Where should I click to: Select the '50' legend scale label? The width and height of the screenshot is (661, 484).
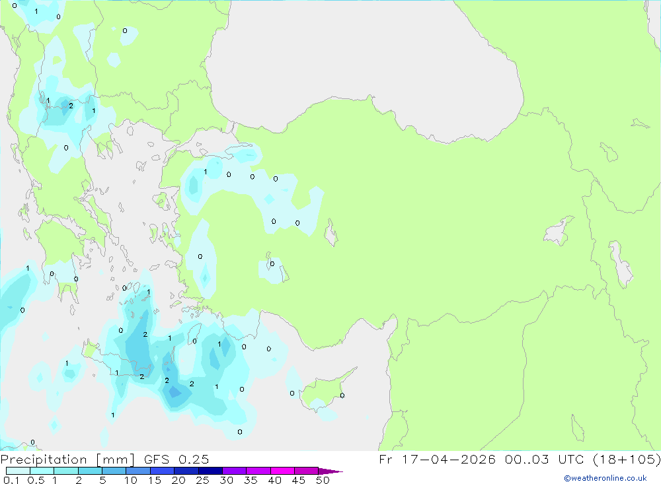323,480
